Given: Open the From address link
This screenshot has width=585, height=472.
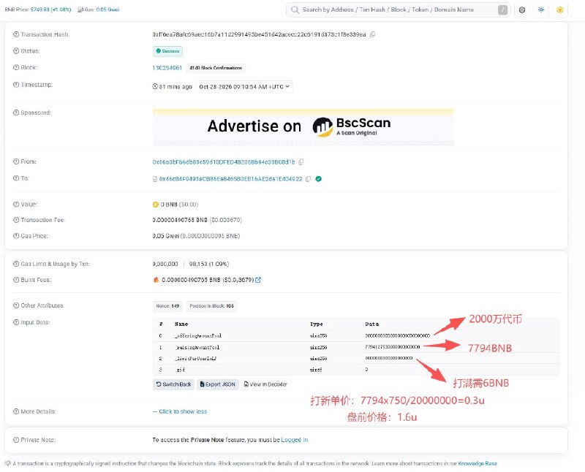Looking at the screenshot, I should coord(224,162).
